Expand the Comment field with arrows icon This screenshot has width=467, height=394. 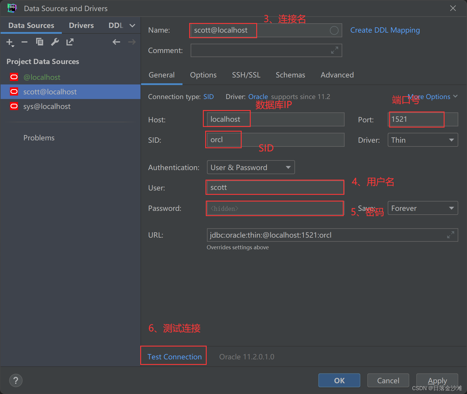[x=335, y=50]
